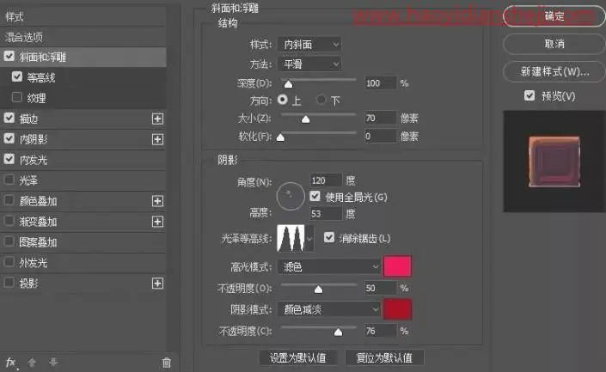Toggle 使用全局光 checkbox
The image size is (606, 372).
pos(315,196)
